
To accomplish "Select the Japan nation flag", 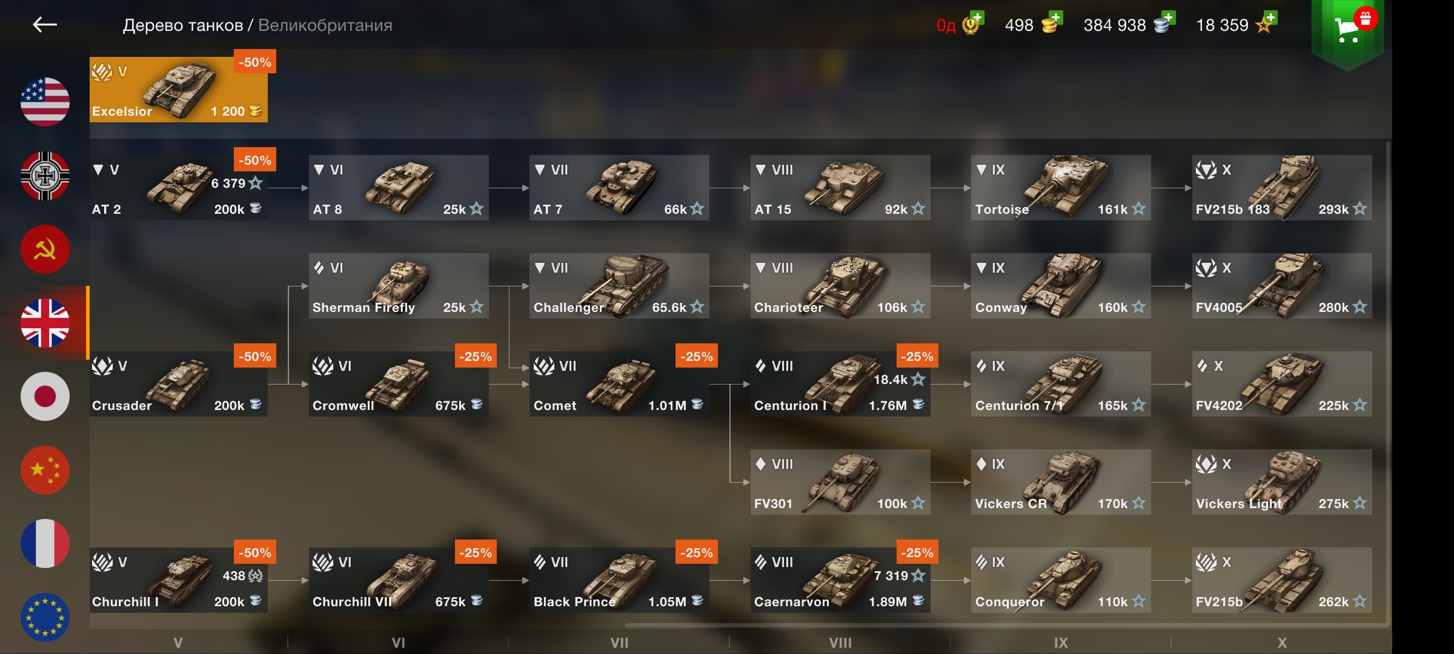I will coord(45,396).
